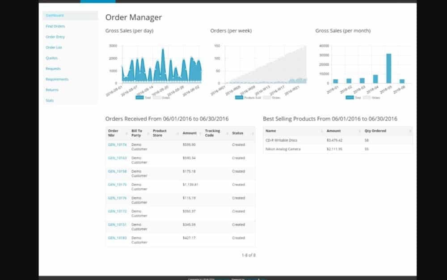Select Returns in the side menu

click(x=52, y=90)
